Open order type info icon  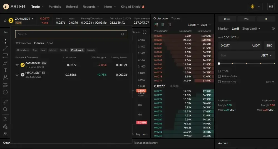(273, 29)
